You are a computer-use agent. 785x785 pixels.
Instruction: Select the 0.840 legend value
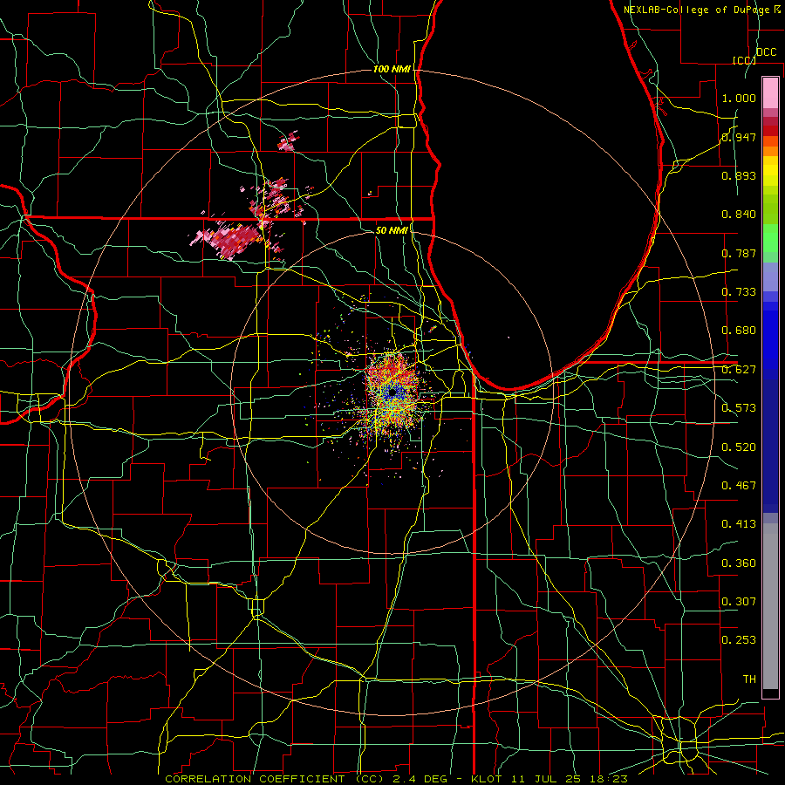(x=739, y=215)
